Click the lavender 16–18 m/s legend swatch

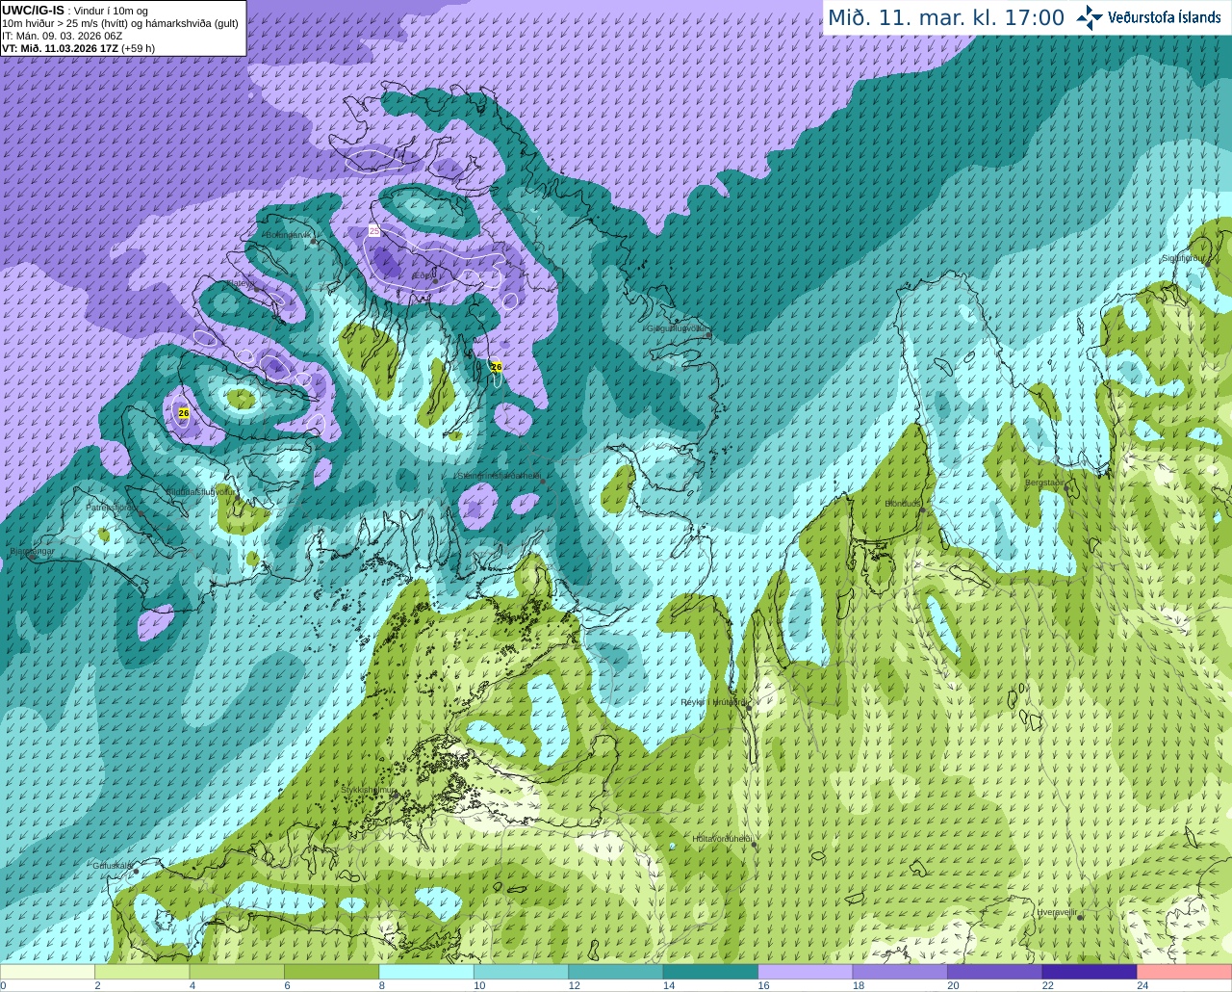[806, 971]
